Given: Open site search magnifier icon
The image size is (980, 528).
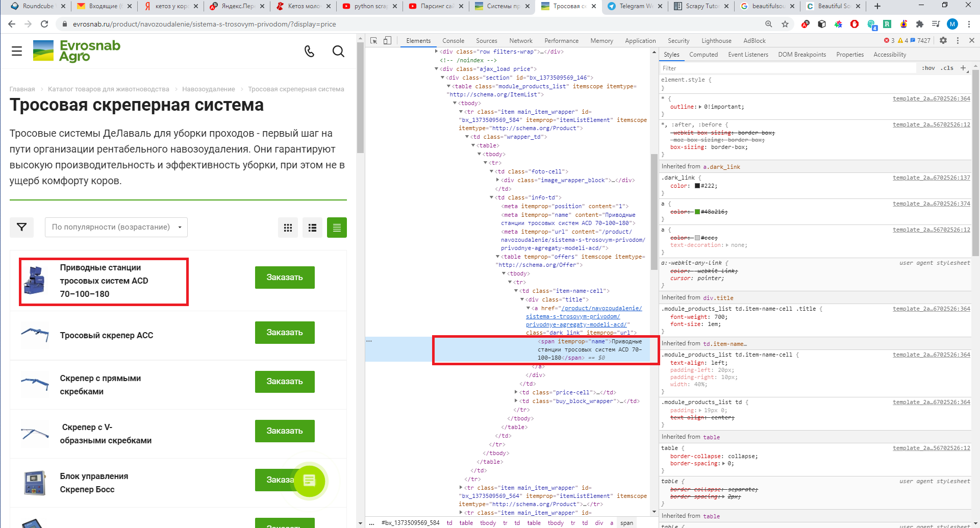Looking at the screenshot, I should 338,51.
